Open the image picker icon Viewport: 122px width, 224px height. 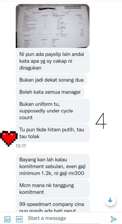coord(7,219)
